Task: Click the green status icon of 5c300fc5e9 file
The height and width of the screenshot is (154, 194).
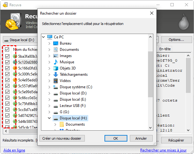Action: (15, 74)
